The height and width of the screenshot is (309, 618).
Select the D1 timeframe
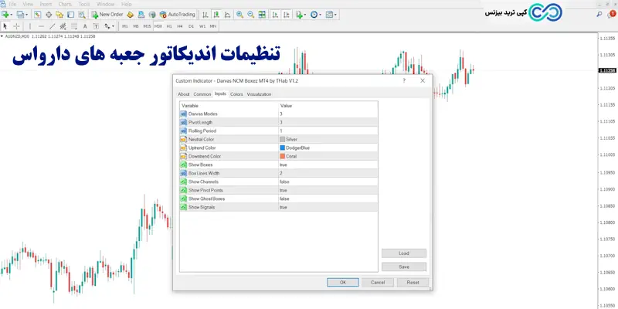(x=191, y=26)
